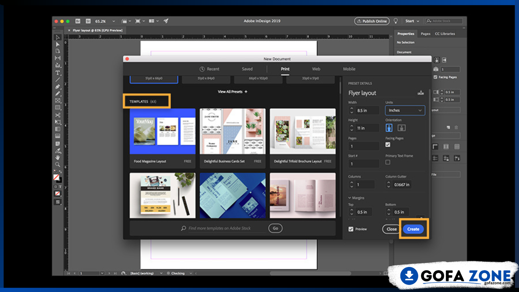Open the page number dropdown in status bar
This screenshot has width=519, height=292.
click(x=102, y=273)
